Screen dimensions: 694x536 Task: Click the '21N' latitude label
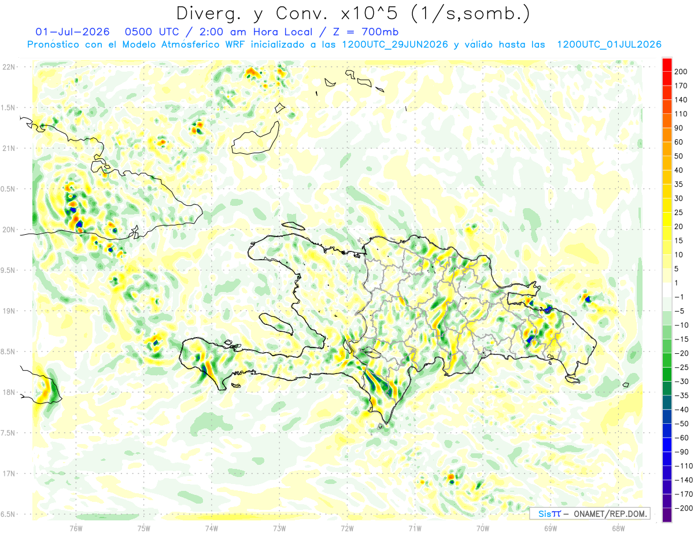click(9, 148)
